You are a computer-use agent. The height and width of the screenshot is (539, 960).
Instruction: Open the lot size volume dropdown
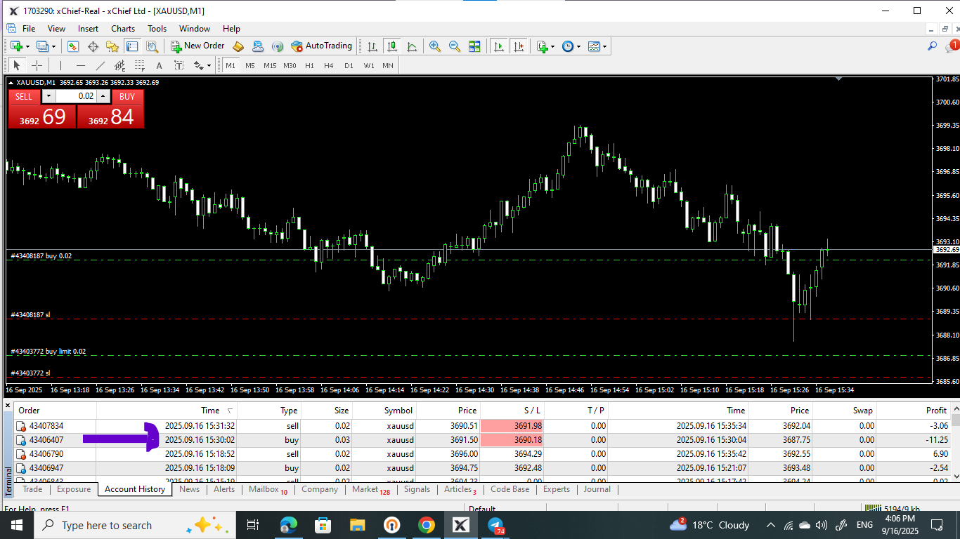pyautogui.click(x=48, y=96)
